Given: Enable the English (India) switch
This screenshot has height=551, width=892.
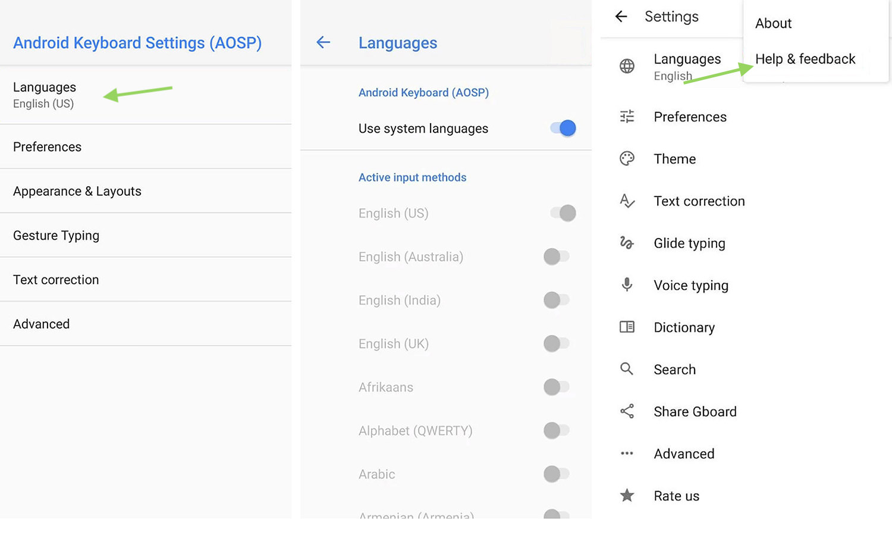Looking at the screenshot, I should (x=557, y=300).
